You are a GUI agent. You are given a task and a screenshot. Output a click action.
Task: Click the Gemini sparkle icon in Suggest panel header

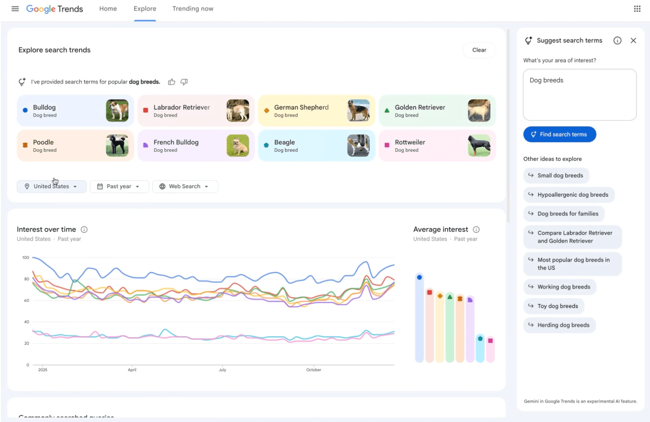tap(529, 40)
